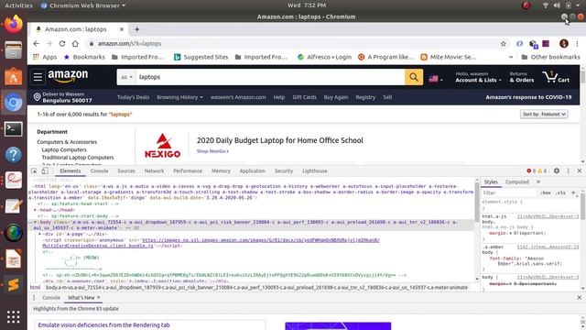Add new style rule plus icon
Image resolution: width=586 pixels, height=330 pixels.
pyautogui.click(x=573, y=192)
